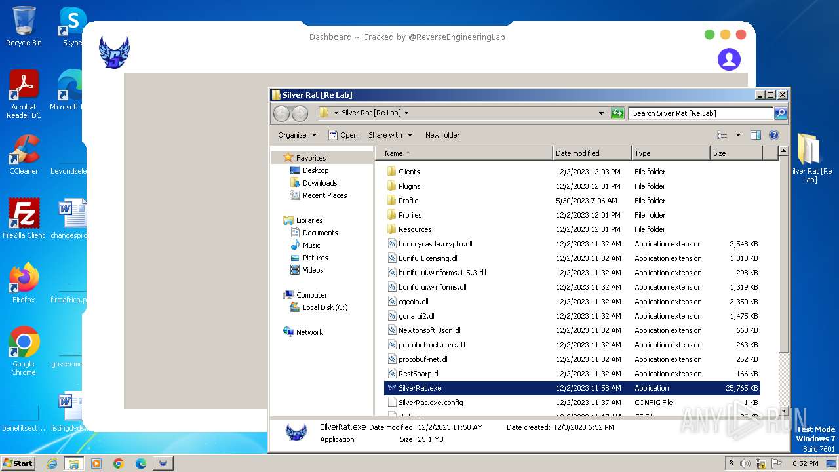Open Chrome from the taskbar

coord(119,463)
